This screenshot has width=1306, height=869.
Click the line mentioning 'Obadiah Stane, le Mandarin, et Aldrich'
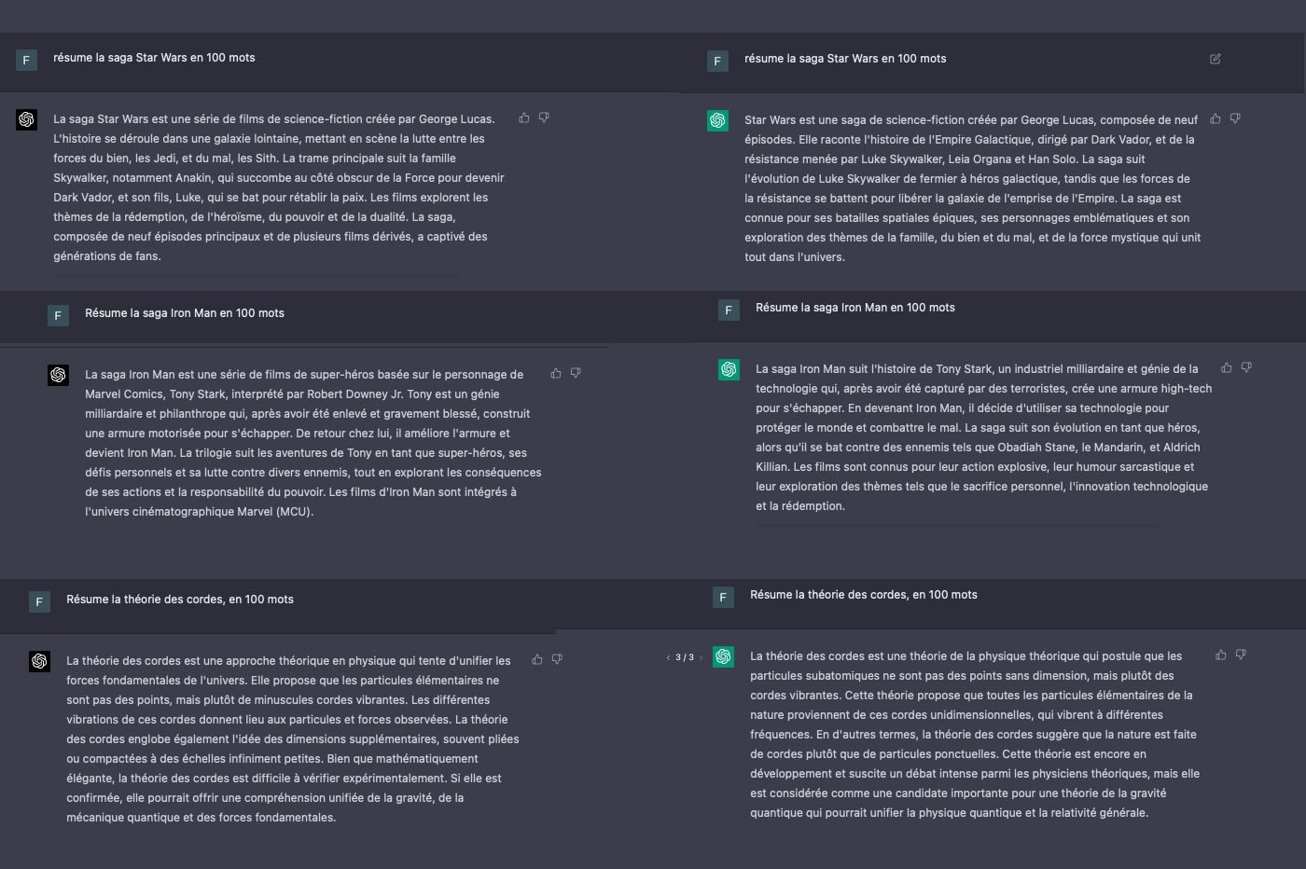click(978, 448)
